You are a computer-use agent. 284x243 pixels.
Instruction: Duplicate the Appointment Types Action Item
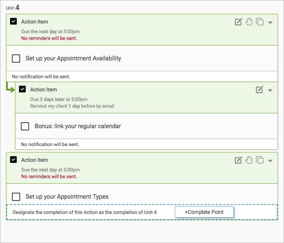click(x=260, y=160)
